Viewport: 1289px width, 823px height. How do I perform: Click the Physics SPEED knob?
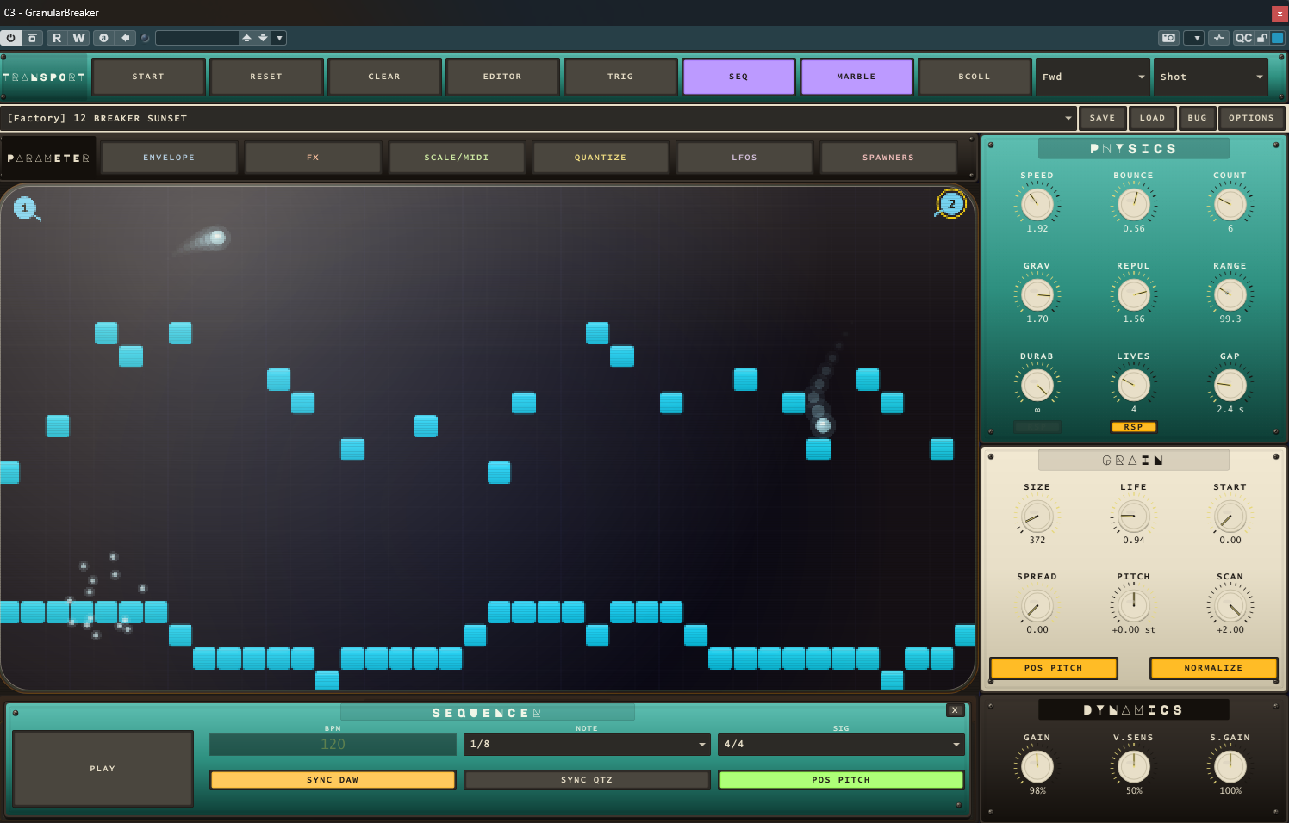1037,204
